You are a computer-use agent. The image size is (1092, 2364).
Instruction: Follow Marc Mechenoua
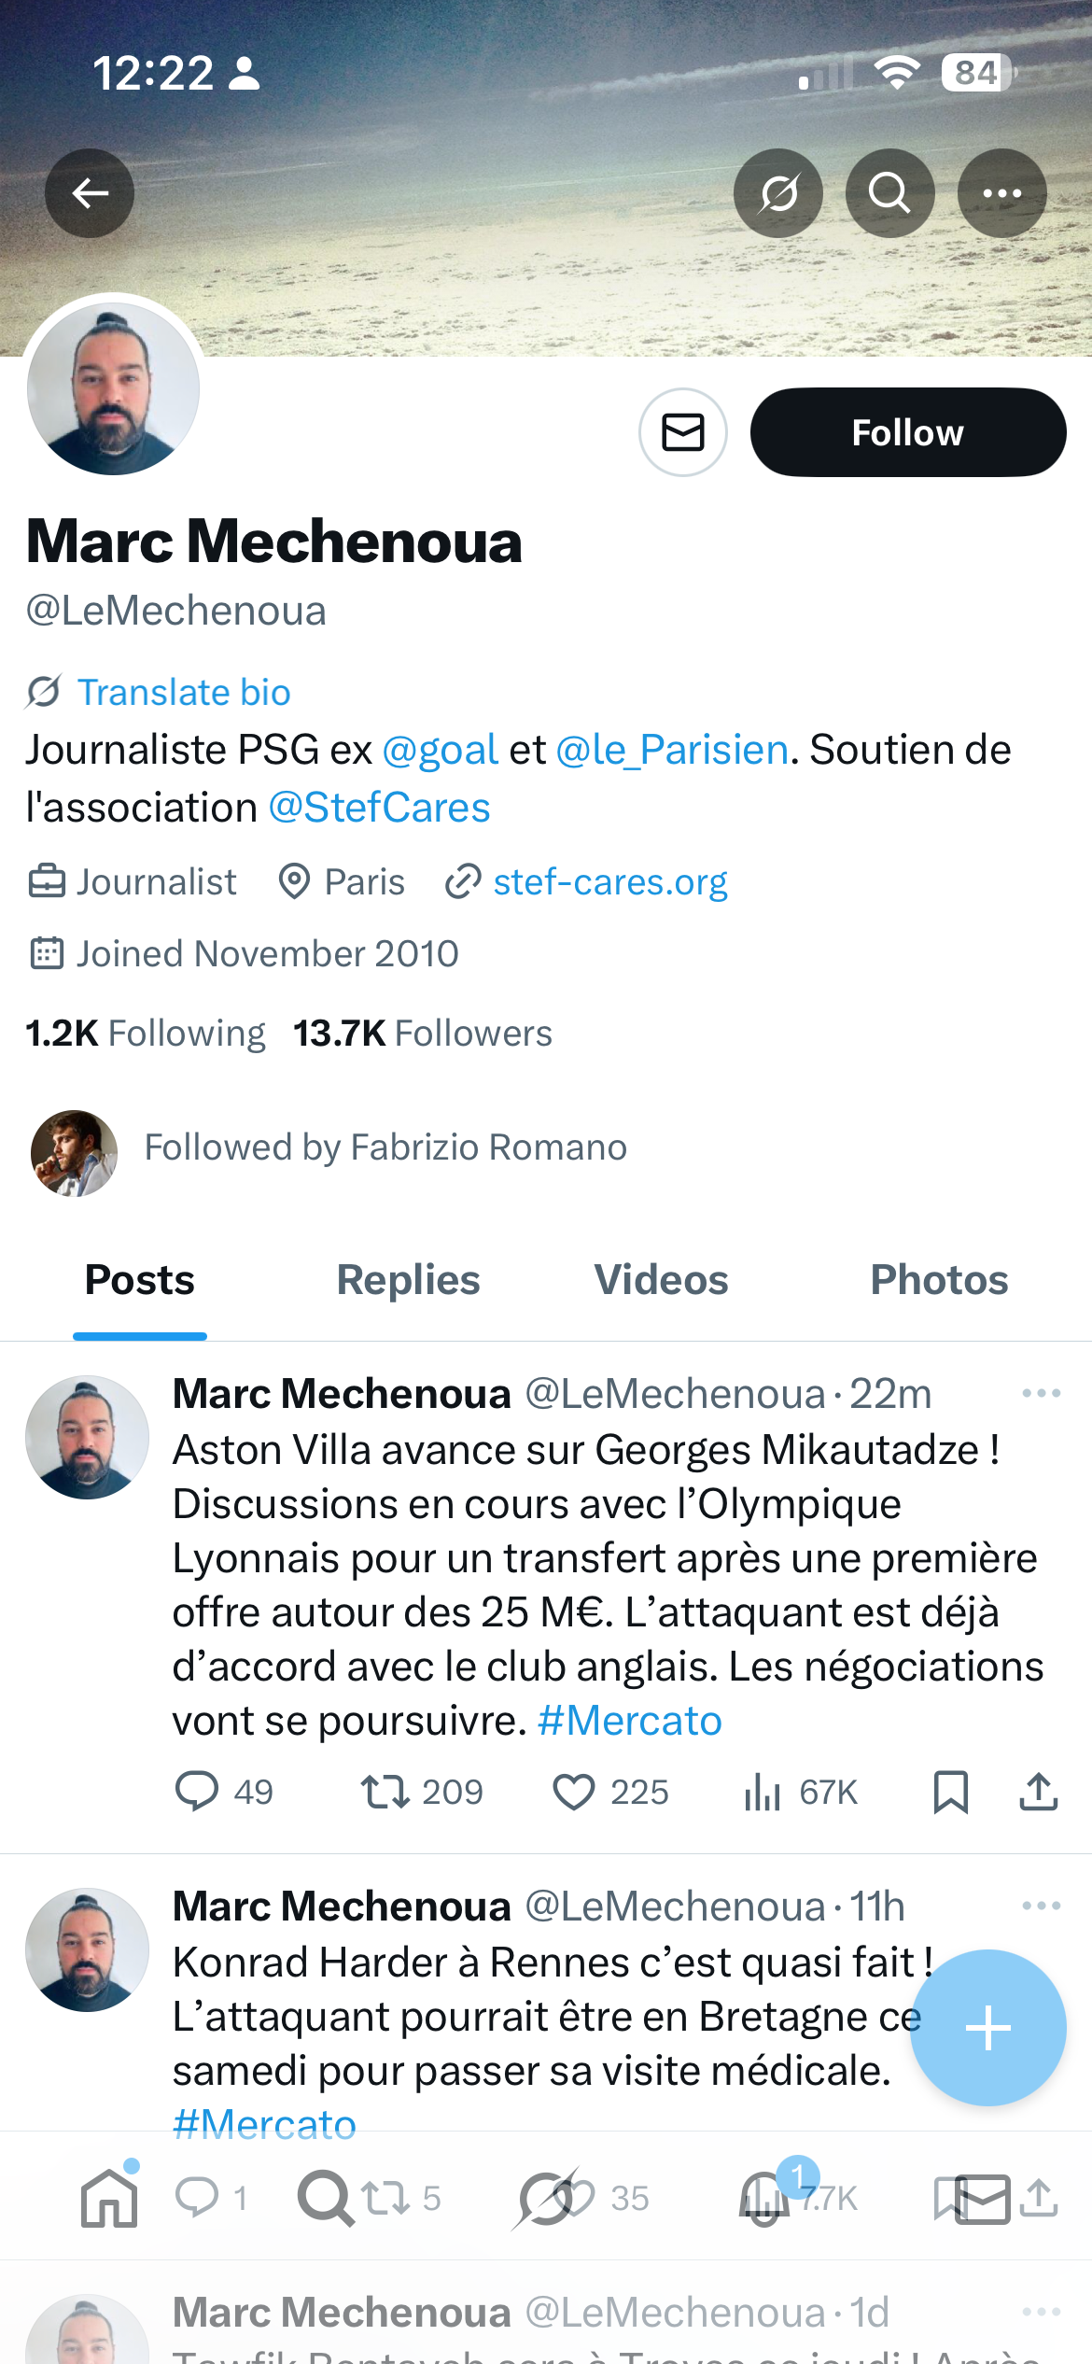908,432
